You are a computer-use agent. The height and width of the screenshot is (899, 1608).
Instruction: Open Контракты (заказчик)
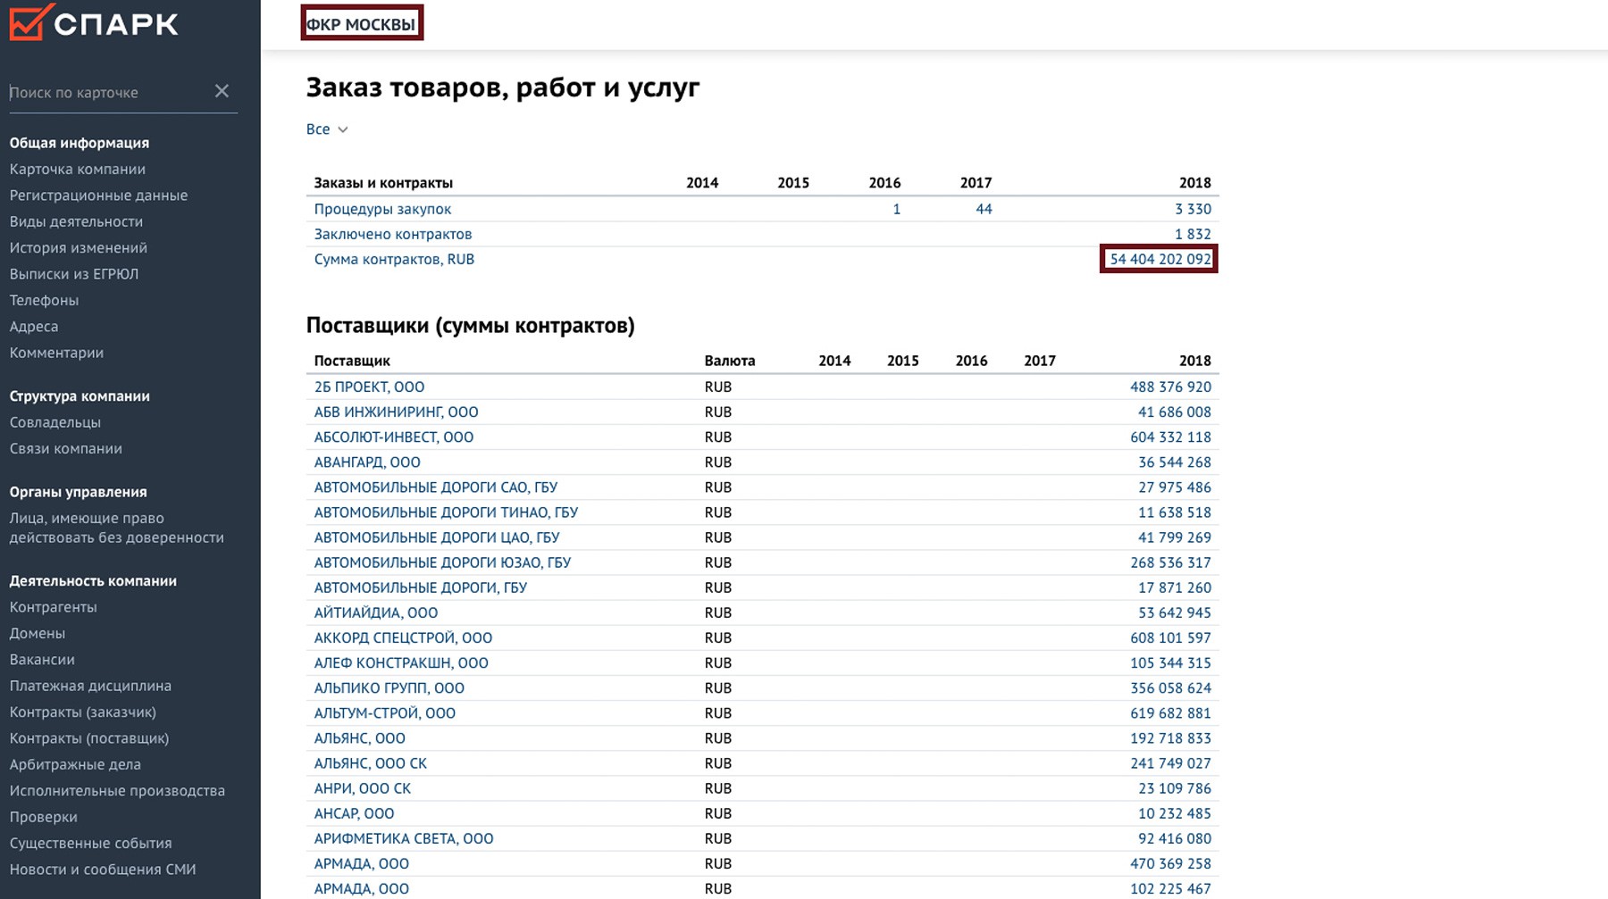click(83, 712)
